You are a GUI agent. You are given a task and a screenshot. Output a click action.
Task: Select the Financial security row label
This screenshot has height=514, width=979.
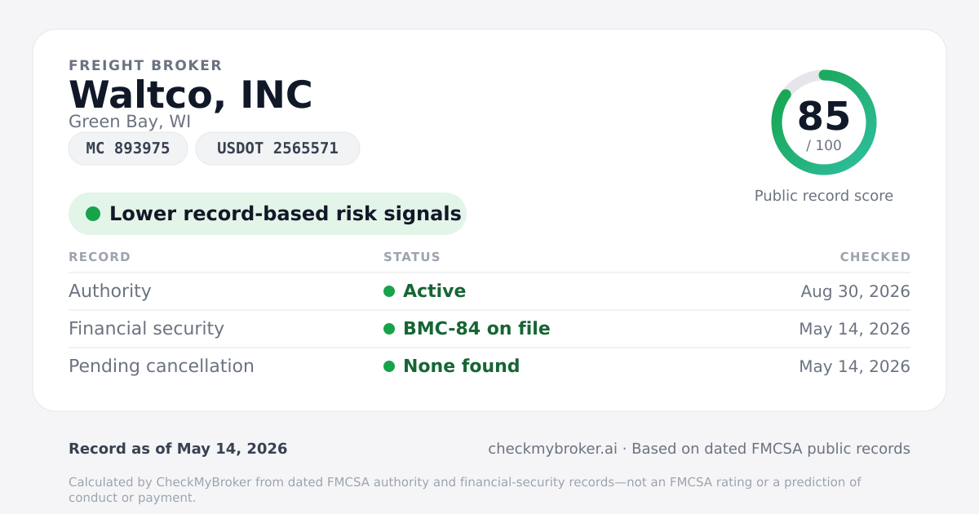(146, 329)
